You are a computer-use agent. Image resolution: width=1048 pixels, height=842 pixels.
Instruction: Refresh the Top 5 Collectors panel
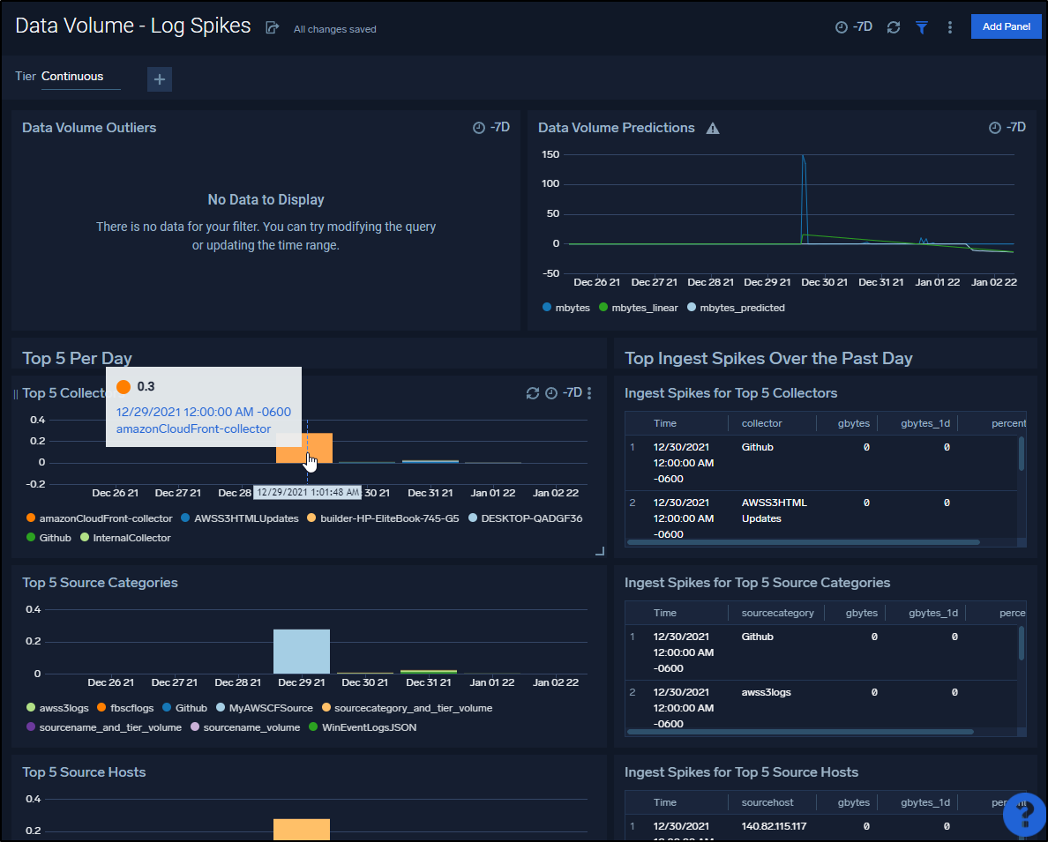533,393
